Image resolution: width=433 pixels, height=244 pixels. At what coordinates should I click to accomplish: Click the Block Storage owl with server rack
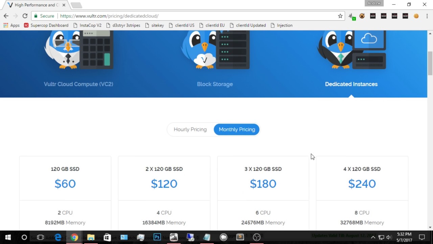click(x=215, y=49)
